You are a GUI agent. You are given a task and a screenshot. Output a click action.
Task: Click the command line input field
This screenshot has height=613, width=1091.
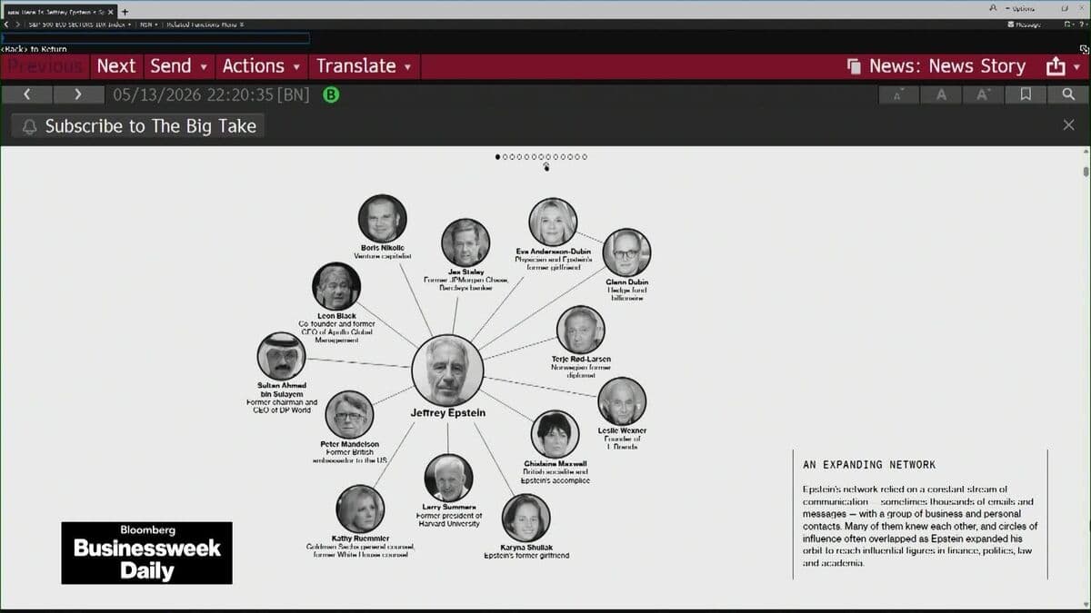[155, 38]
